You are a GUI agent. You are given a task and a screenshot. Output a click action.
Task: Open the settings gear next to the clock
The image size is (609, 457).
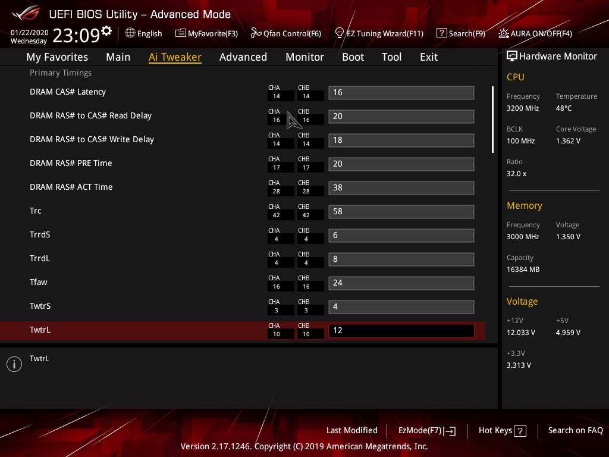tap(106, 30)
